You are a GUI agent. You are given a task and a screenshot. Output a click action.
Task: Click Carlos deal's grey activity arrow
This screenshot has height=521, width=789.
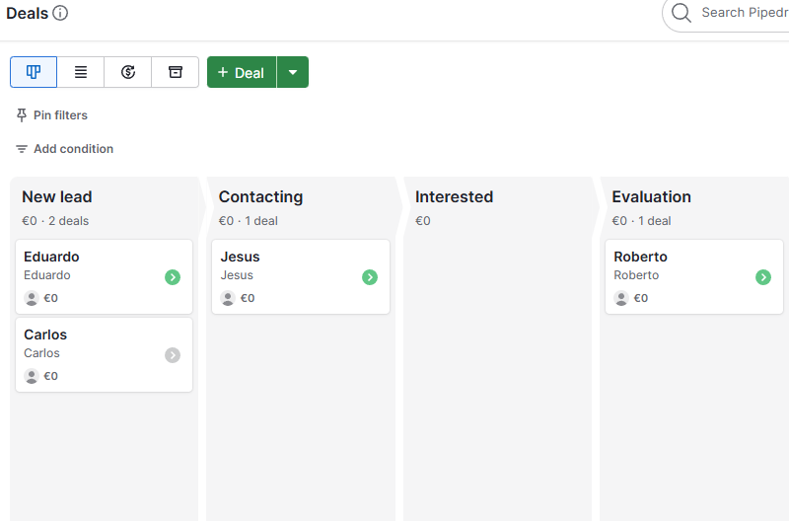point(173,355)
